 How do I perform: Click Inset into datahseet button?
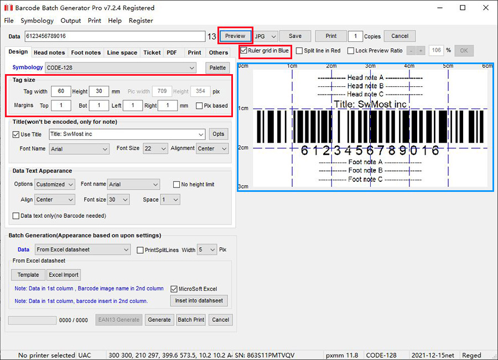coord(199,301)
